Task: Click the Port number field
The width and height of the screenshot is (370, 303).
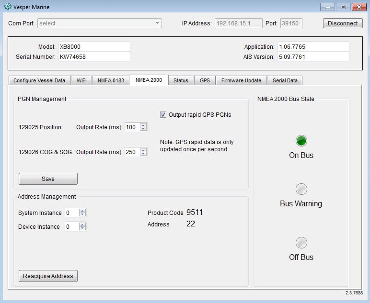Action: [291, 23]
